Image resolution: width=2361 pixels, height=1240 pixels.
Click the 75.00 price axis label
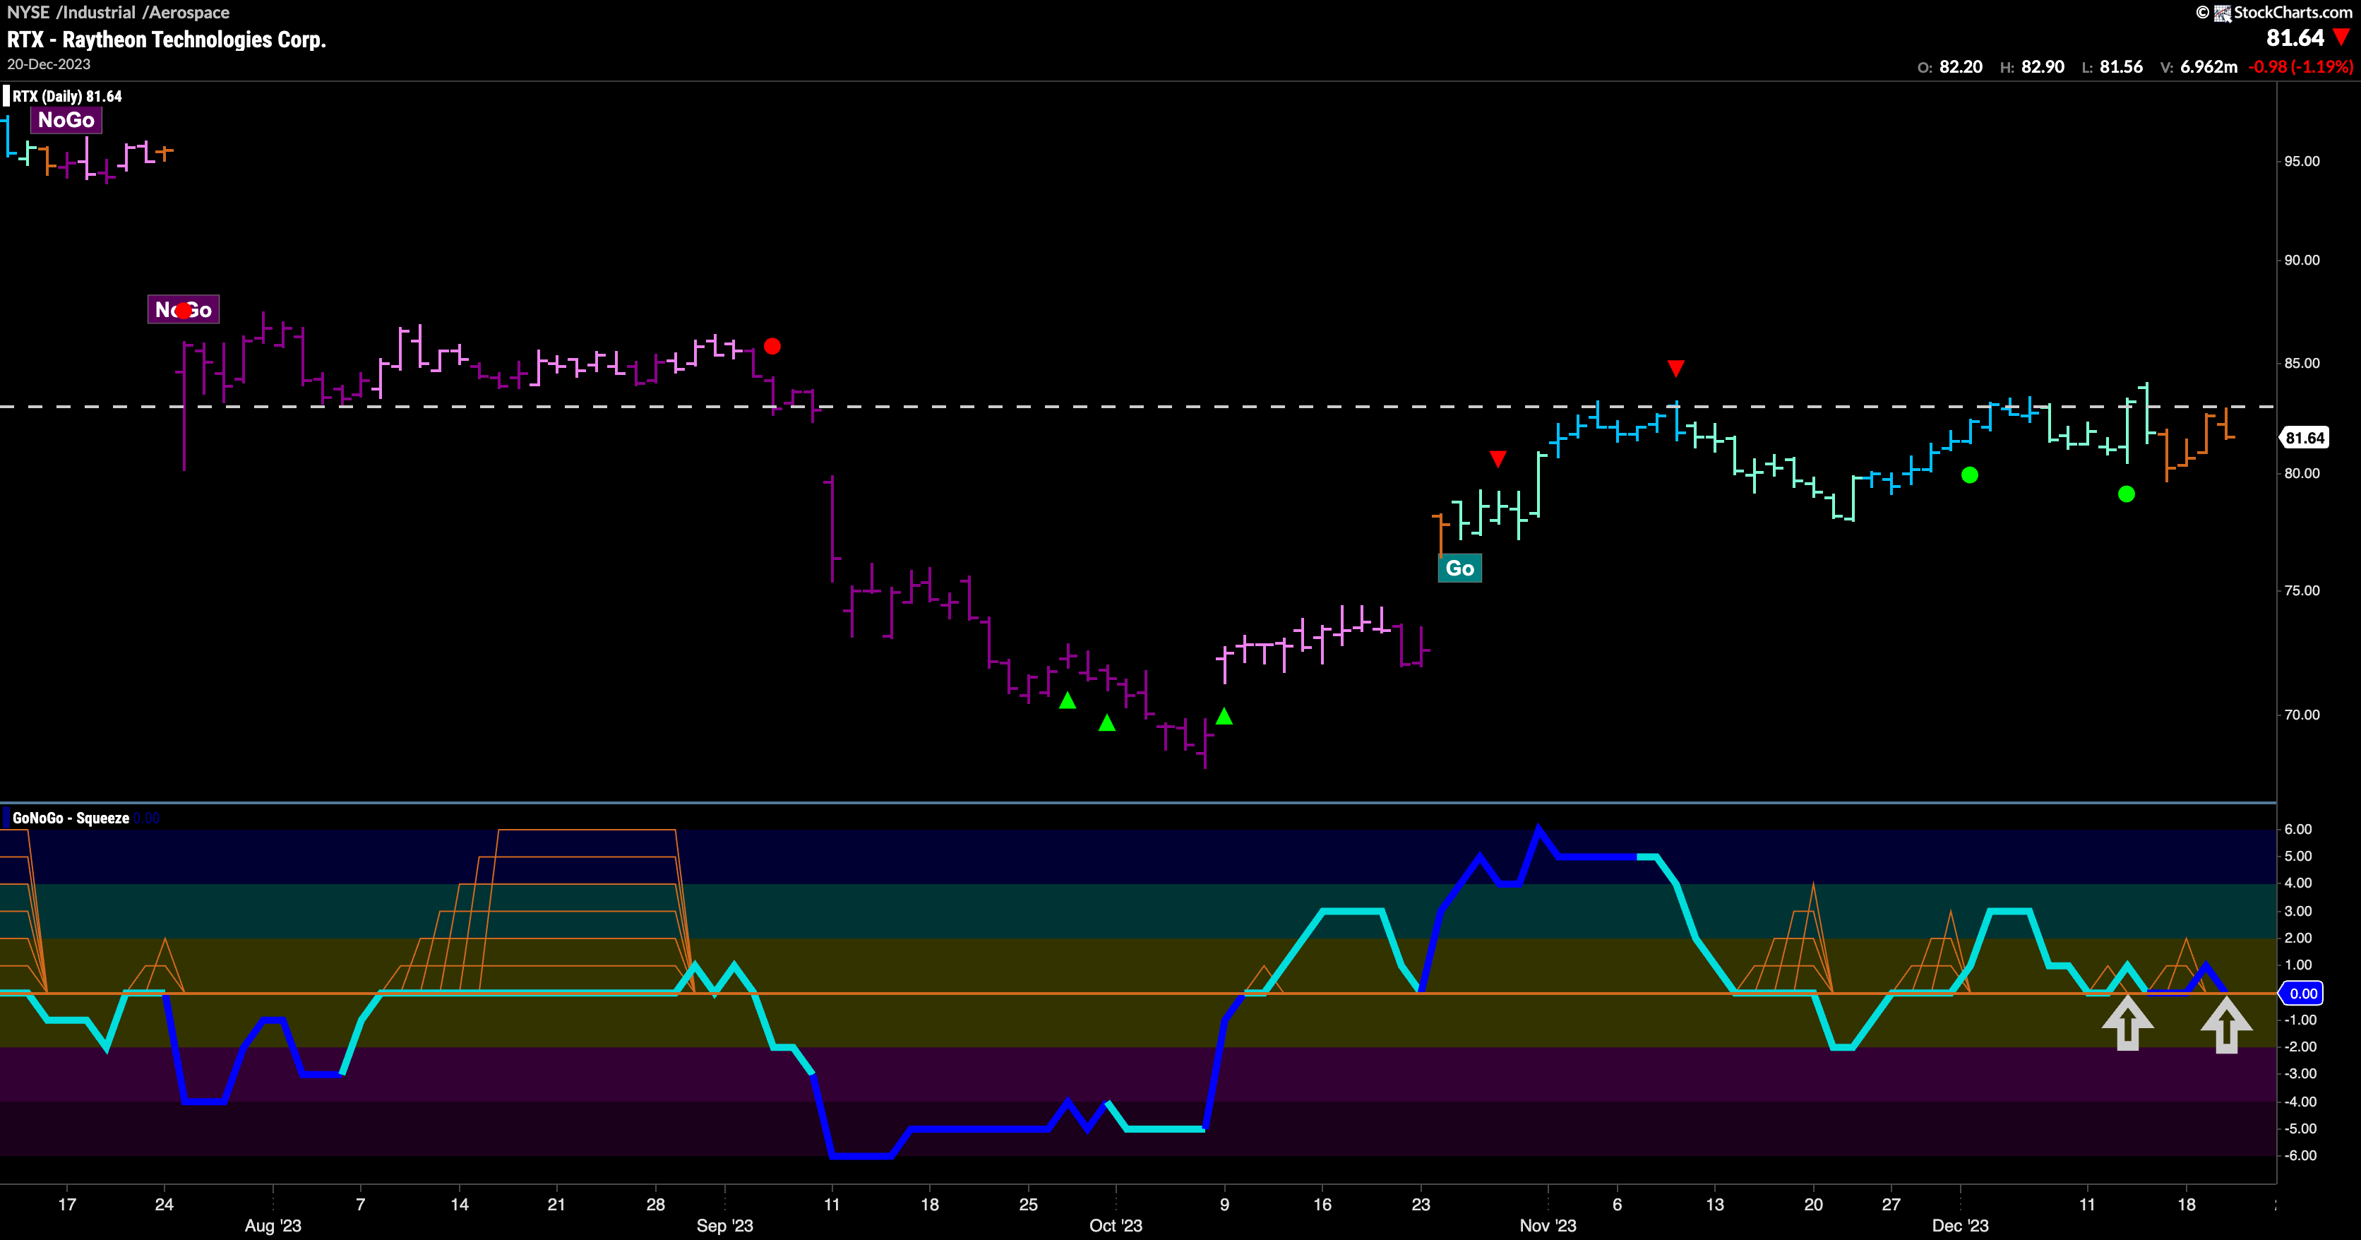(2302, 591)
